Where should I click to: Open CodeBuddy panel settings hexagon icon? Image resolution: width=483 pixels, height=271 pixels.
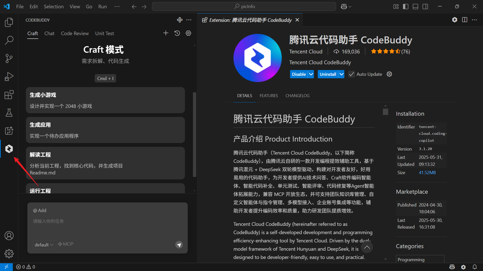pyautogui.click(x=188, y=33)
